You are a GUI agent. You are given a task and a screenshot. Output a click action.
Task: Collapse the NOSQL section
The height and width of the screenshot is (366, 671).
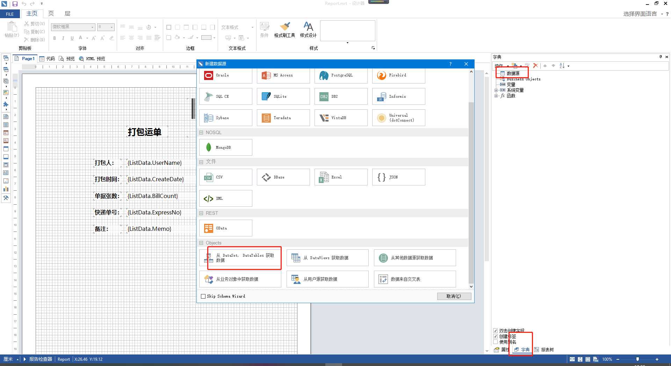201,133
